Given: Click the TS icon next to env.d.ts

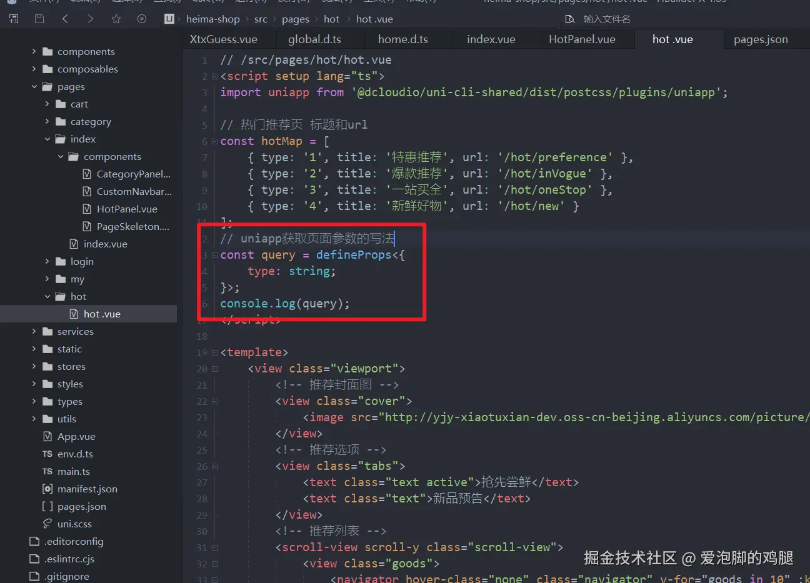Looking at the screenshot, I should click(x=47, y=454).
